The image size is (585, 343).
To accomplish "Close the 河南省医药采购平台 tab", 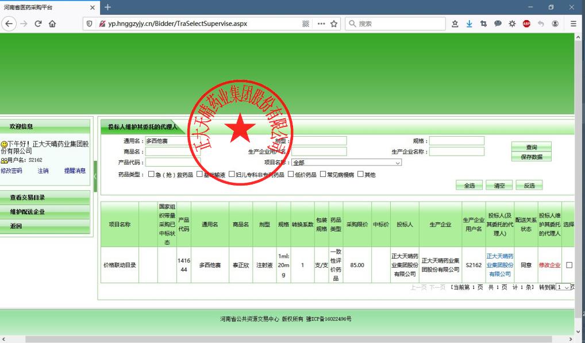I will tap(93, 7).
